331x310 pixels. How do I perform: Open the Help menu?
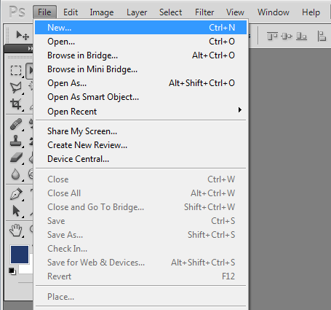coord(311,12)
